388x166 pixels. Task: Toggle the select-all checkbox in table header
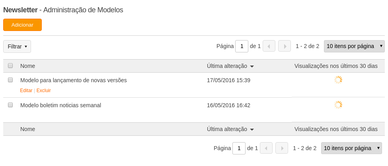point(10,66)
